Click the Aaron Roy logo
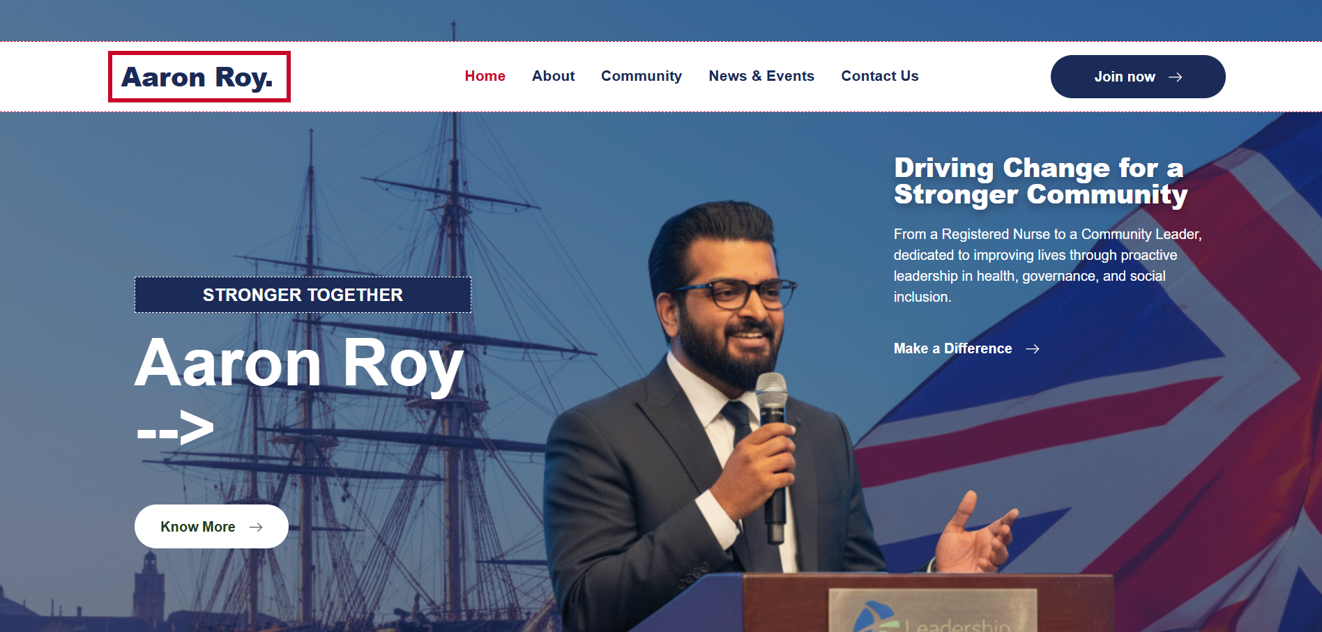 pos(199,77)
